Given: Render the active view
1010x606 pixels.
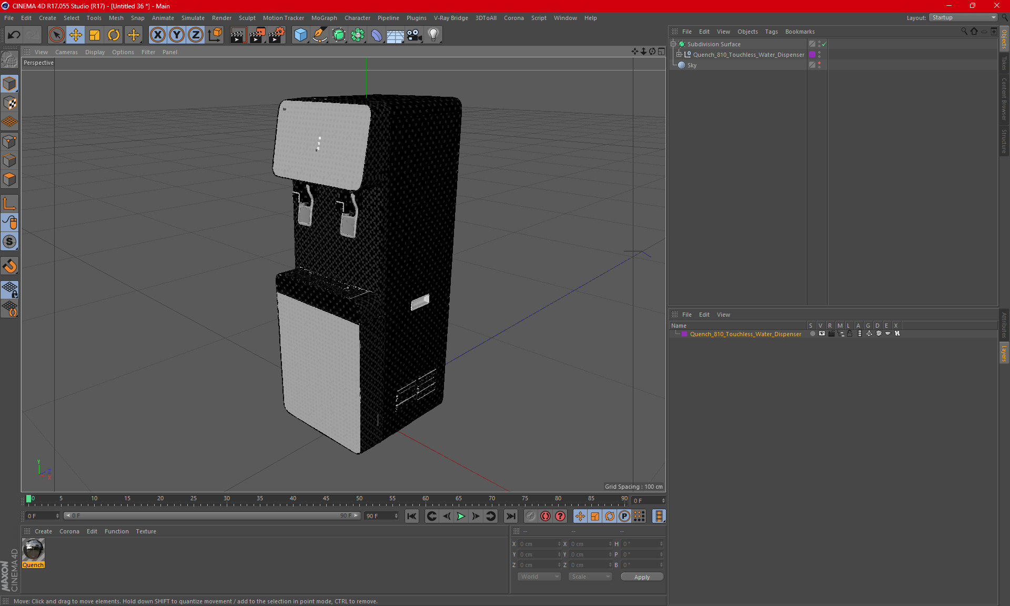Looking at the screenshot, I should pos(238,35).
